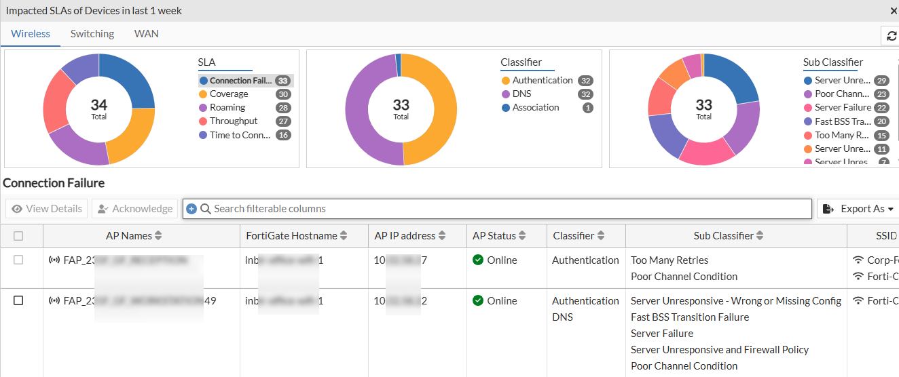Click the Sub Classifier column sort arrows

coord(760,236)
